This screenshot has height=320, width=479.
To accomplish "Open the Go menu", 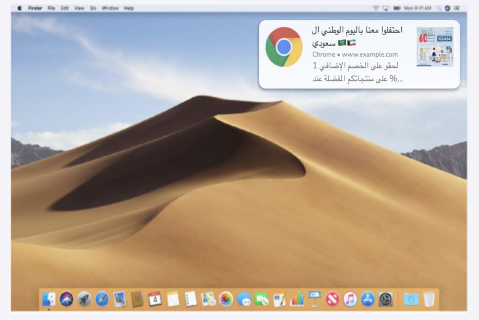I will coord(93,8).
